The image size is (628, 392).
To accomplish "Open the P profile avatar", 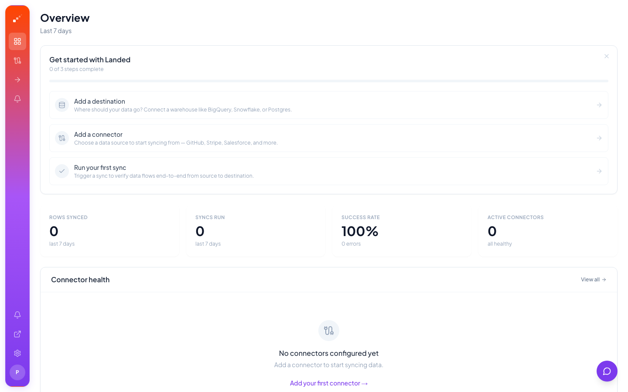I will coord(17,372).
